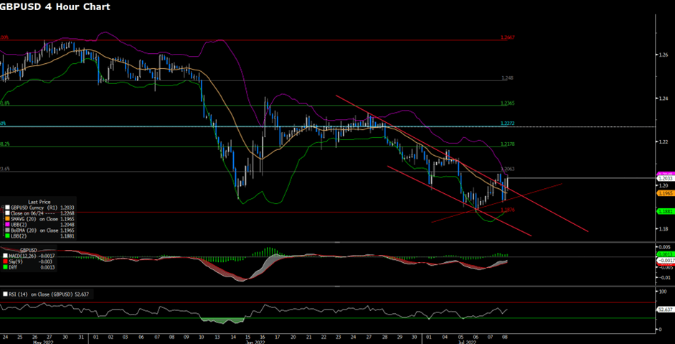Screen dimensions: 675x344
Task: Click the green 1.1881 price tag on axis
Action: pyautogui.click(x=664, y=211)
